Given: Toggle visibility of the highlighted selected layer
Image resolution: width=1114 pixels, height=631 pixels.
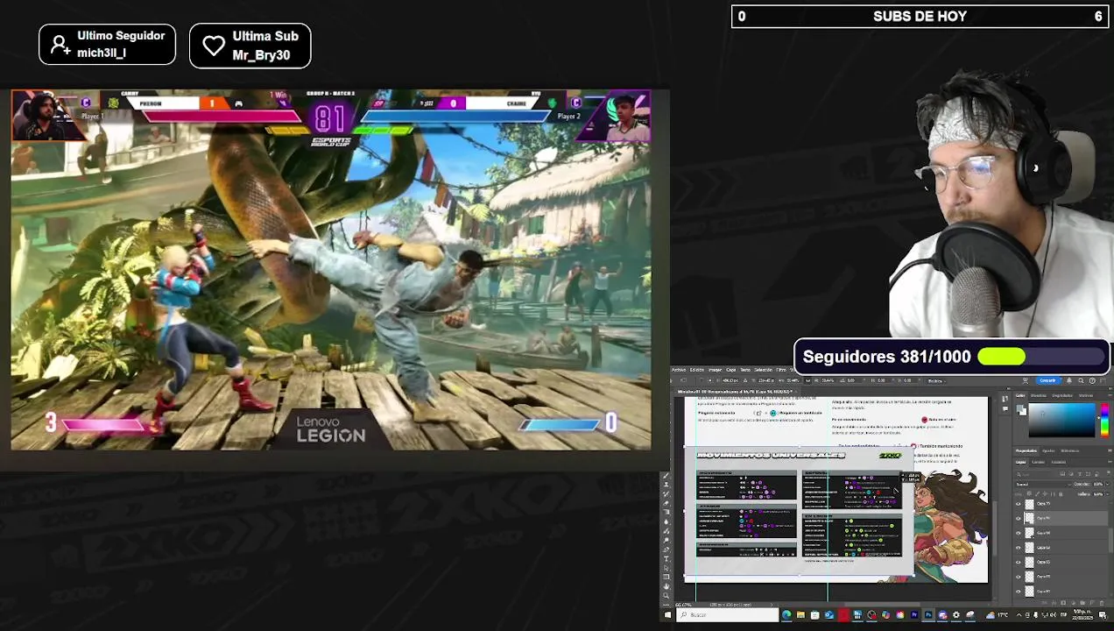Looking at the screenshot, I should click(x=1019, y=518).
